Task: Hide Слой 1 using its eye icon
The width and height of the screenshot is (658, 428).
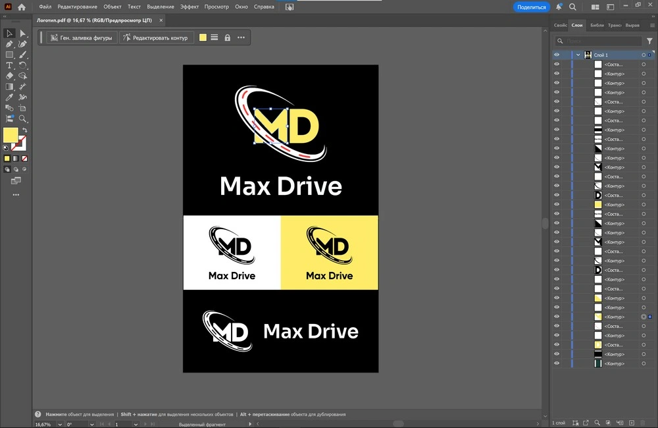Action: [557, 55]
